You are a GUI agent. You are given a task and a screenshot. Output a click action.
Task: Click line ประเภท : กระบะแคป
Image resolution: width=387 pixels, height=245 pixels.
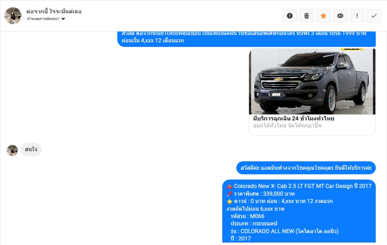(254, 224)
